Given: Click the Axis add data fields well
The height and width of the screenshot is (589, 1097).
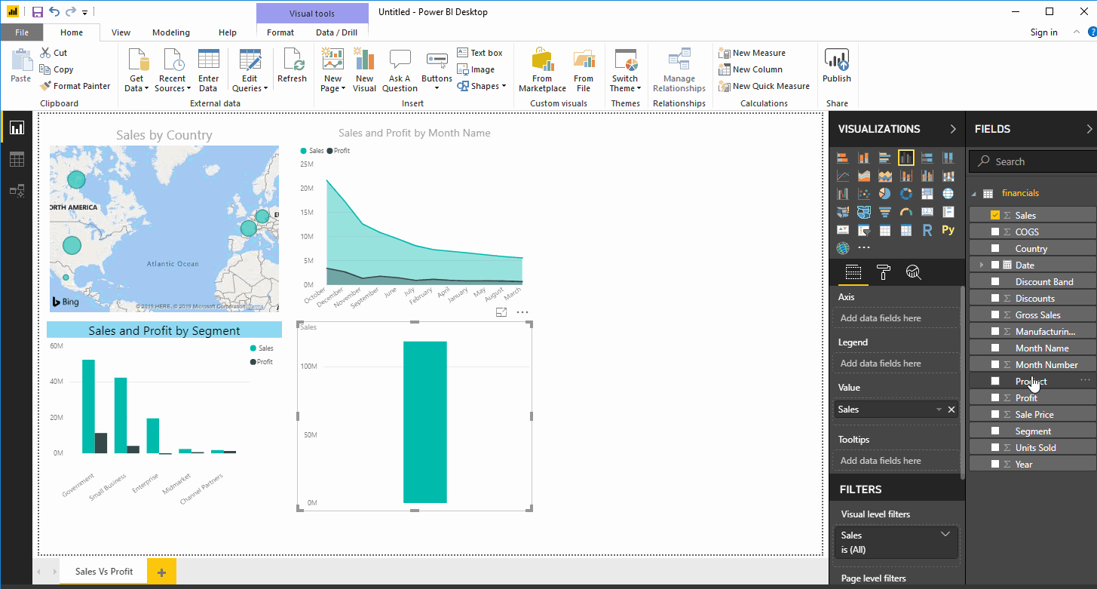Looking at the screenshot, I should tap(896, 318).
